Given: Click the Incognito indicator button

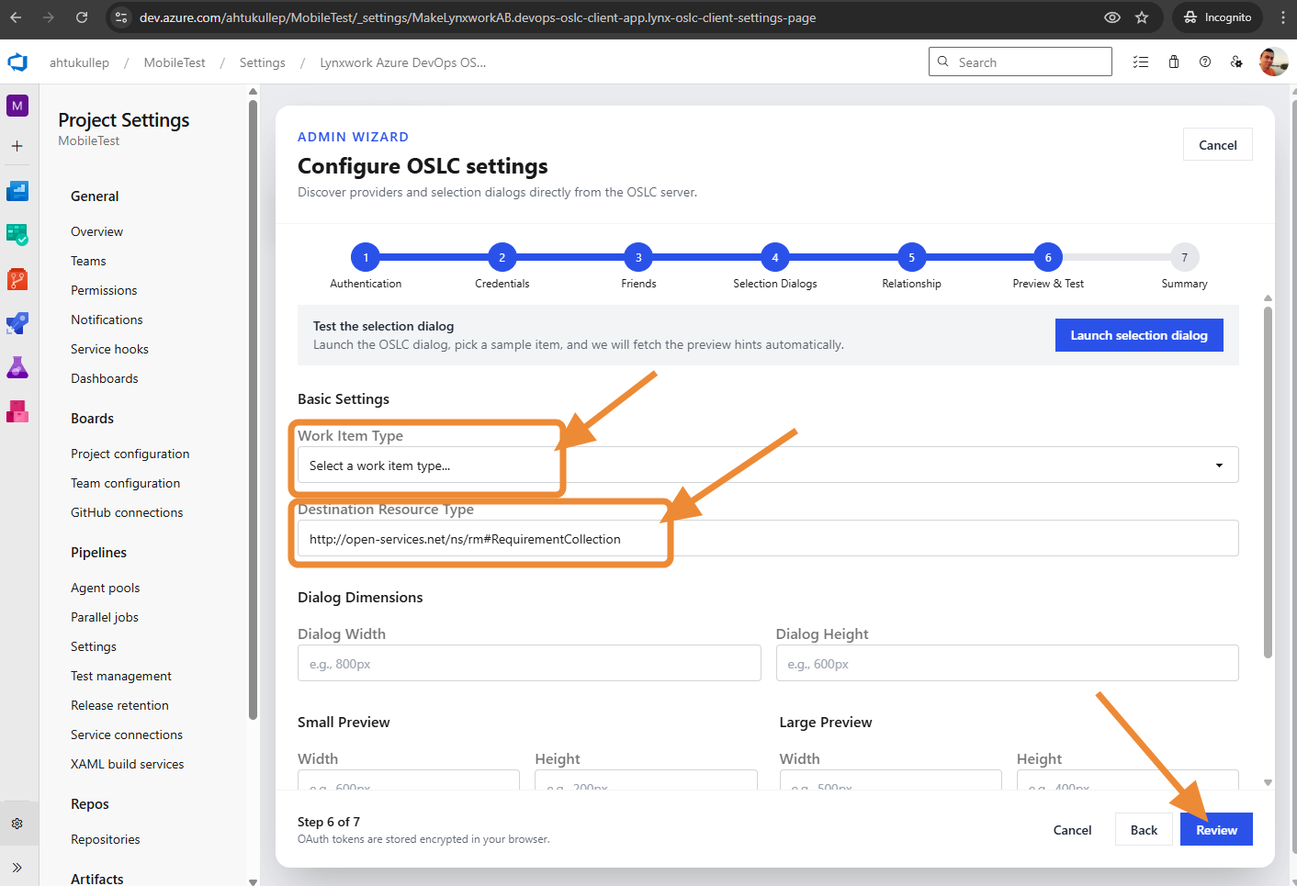Looking at the screenshot, I should [1217, 17].
